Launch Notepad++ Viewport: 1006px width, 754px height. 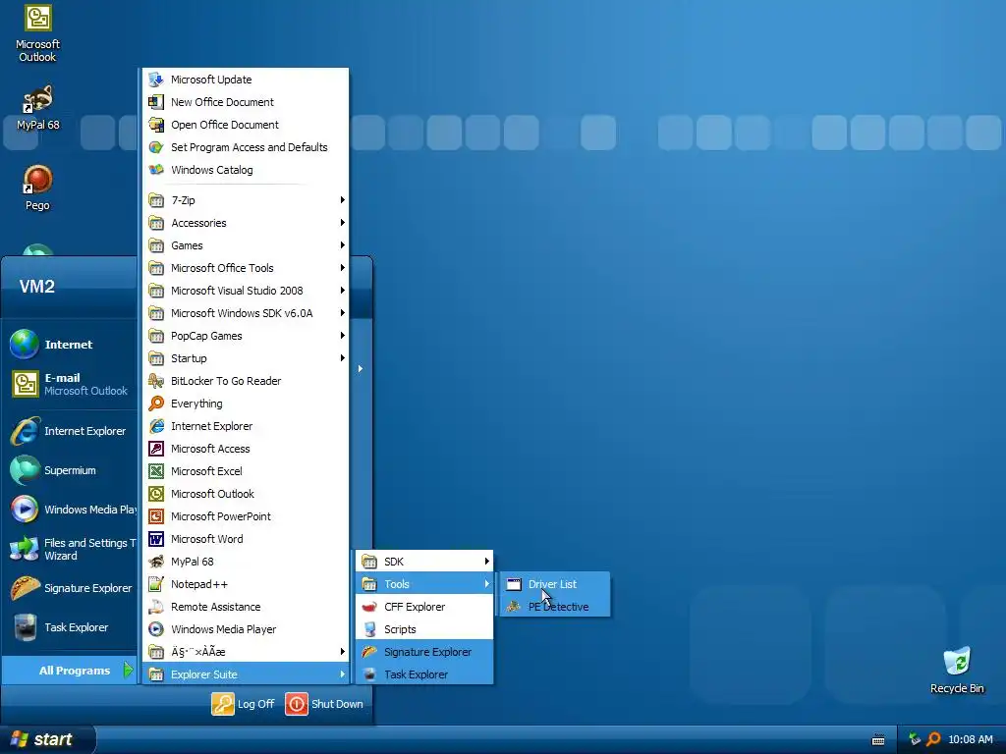(x=247, y=584)
